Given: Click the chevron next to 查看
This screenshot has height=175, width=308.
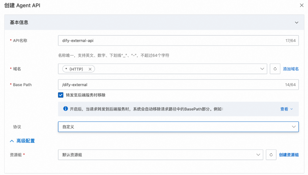Looking at the screenshot, I should (x=291, y=109).
